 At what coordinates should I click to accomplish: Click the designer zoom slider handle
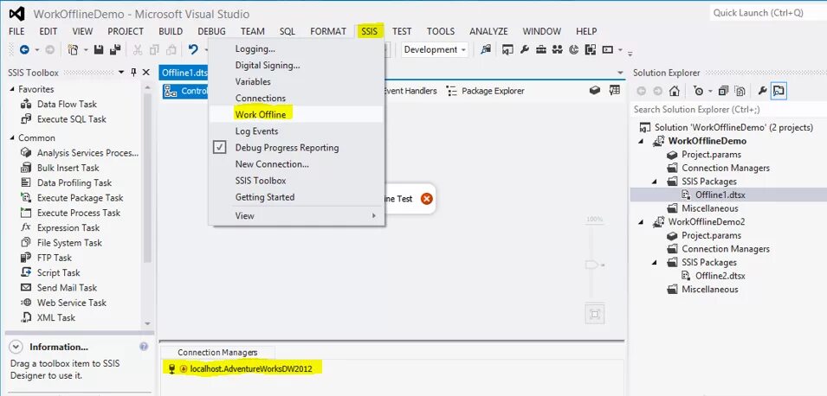[x=593, y=265]
